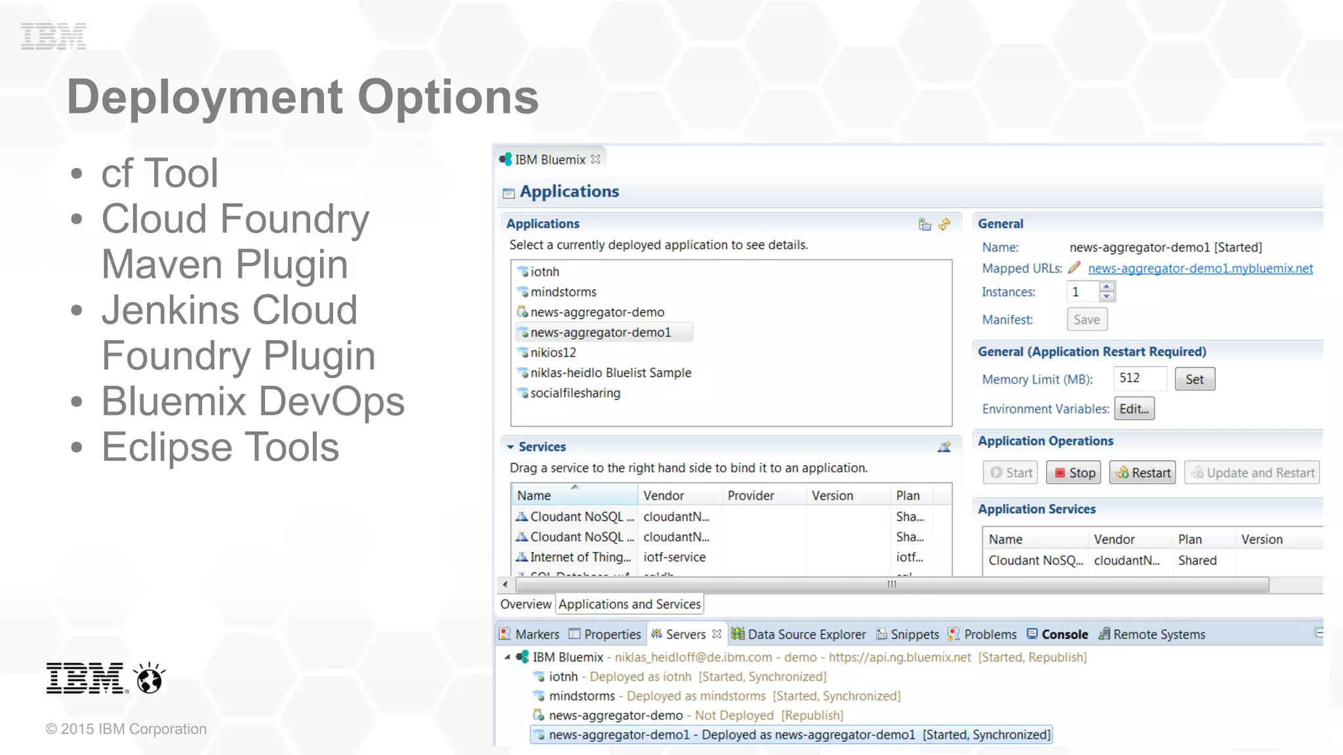Increase the Instances spinner value

[x=1107, y=286]
